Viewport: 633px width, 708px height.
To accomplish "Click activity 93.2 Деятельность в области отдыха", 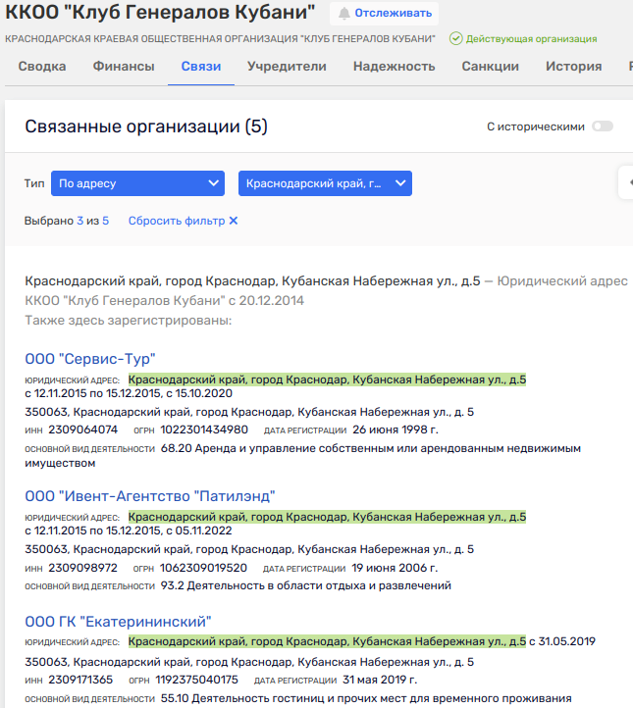I will tap(306, 585).
